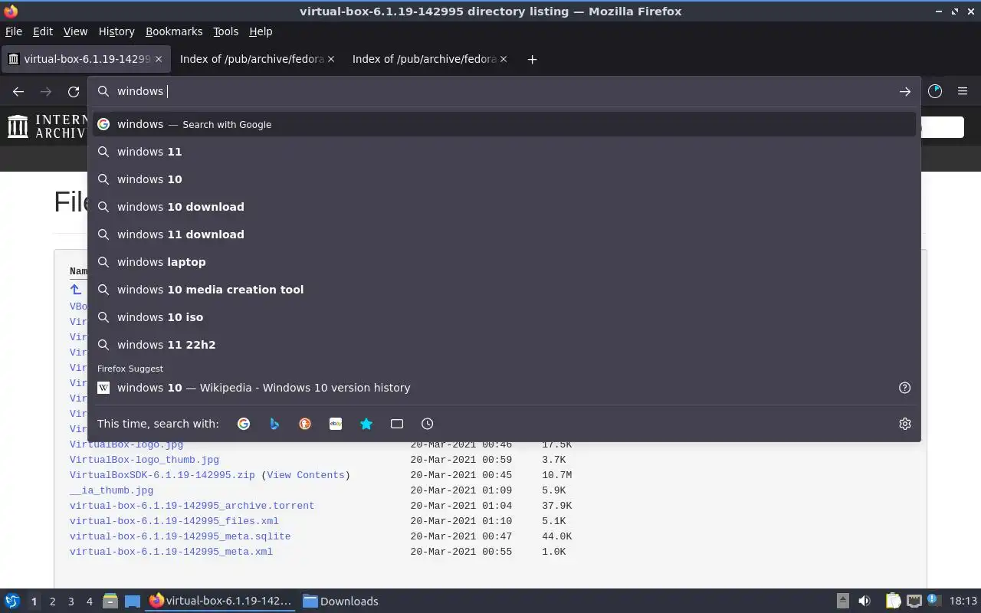Search this time with Bing icon
Screen dimensions: 981x613
274,424
